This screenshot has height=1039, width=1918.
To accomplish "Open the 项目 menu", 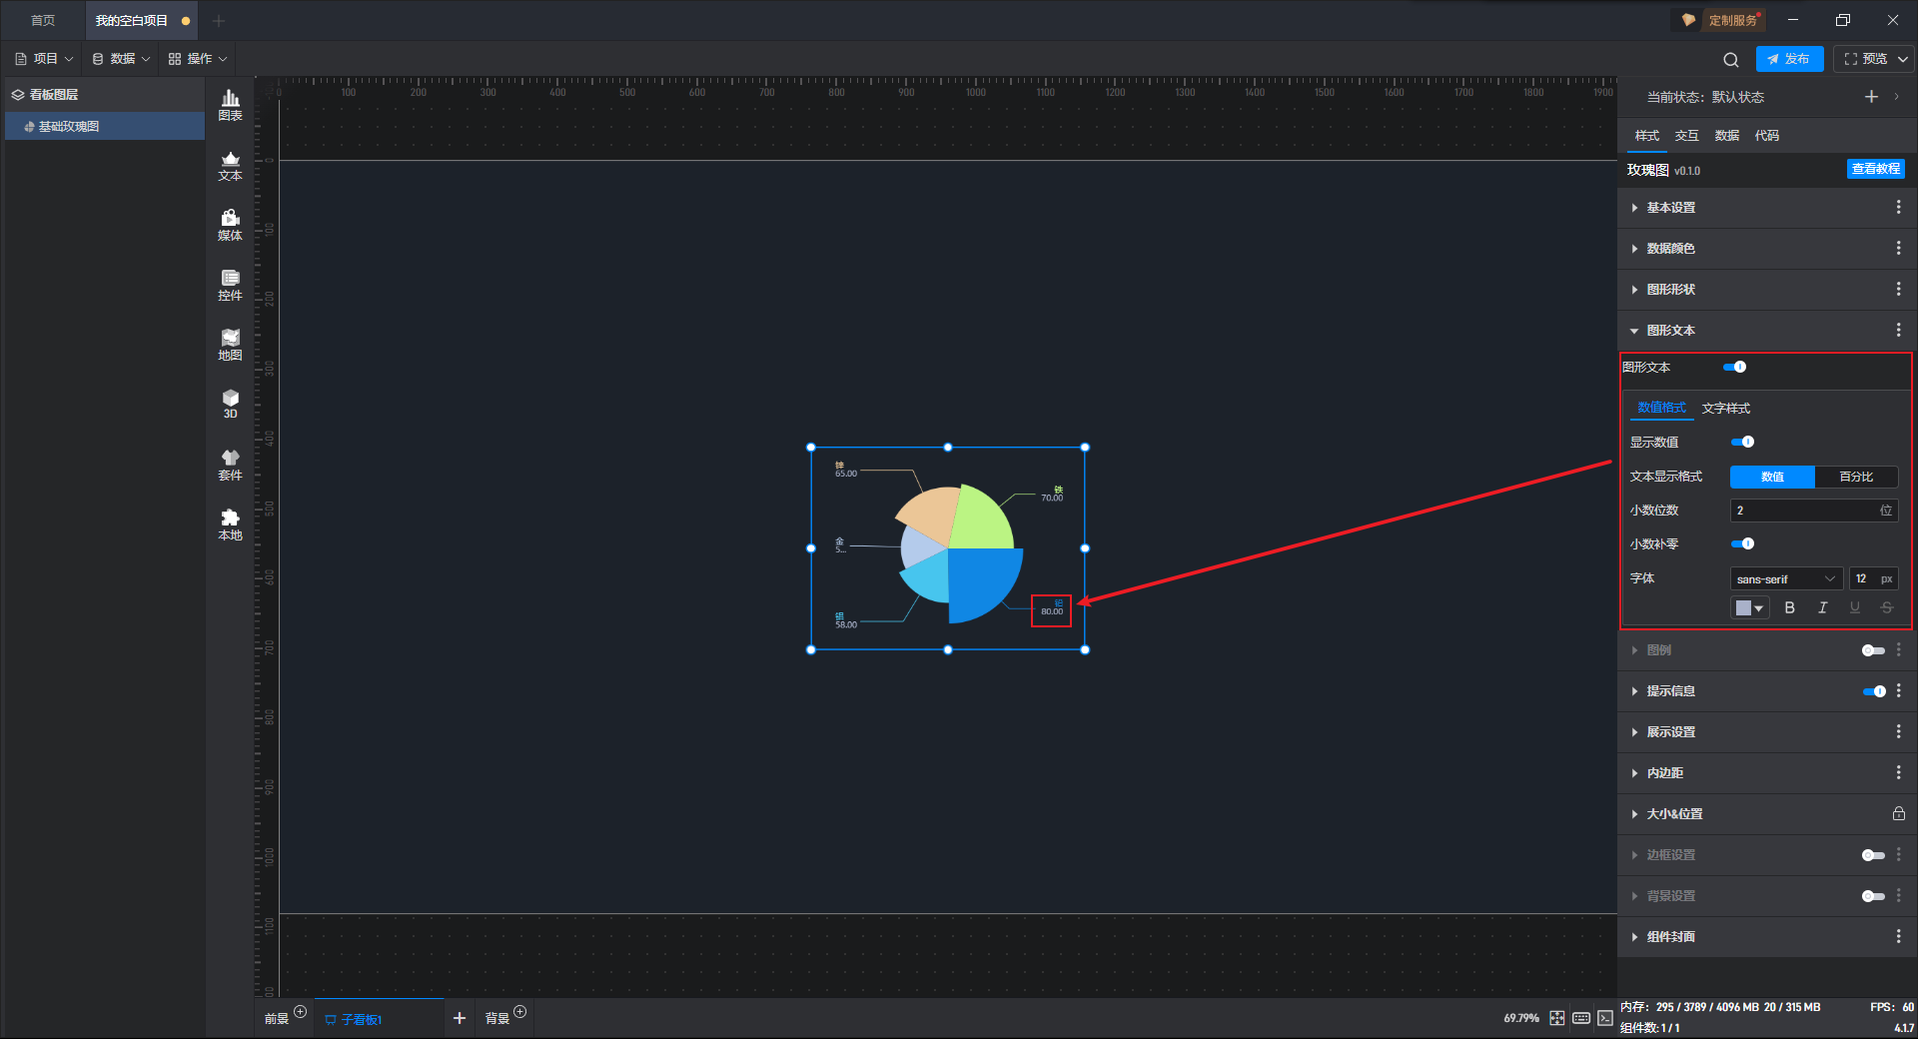I will pyautogui.click(x=45, y=59).
